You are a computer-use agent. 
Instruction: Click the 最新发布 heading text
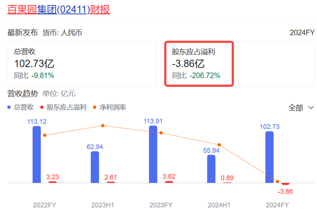22,33
